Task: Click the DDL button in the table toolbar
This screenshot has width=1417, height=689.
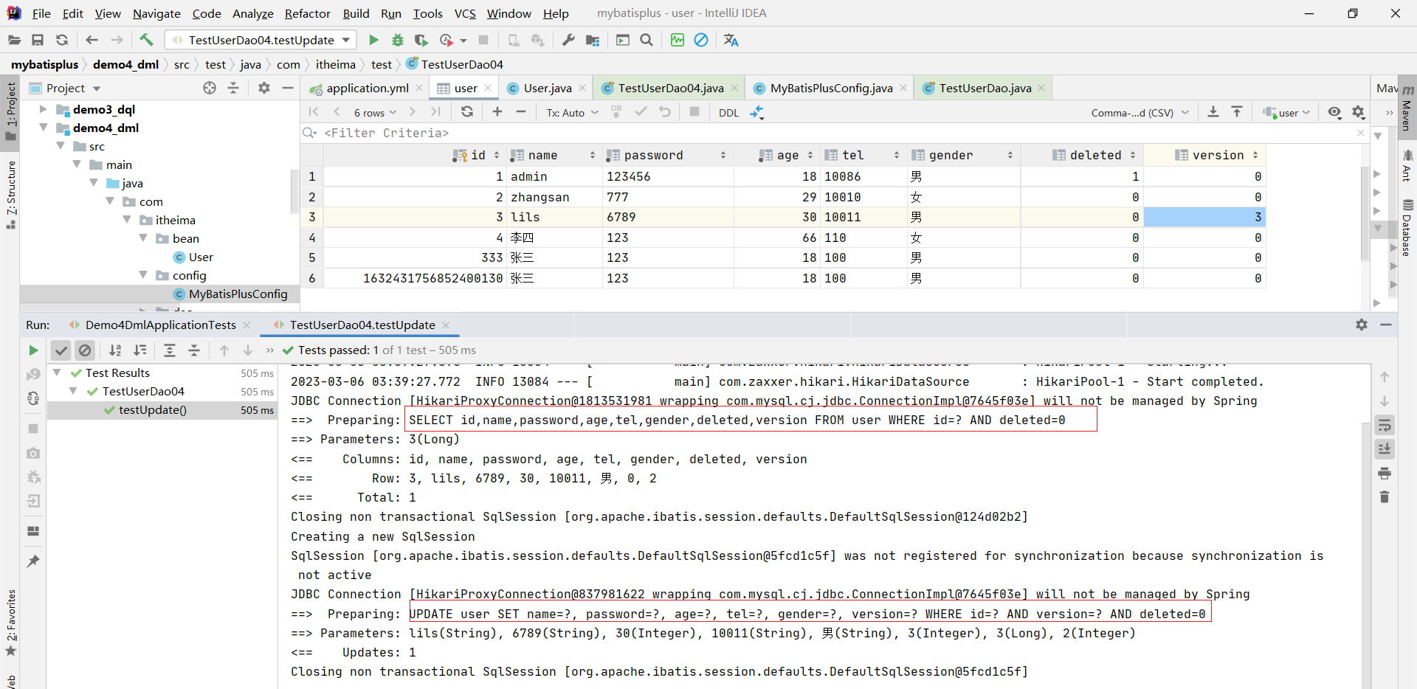Action: click(x=728, y=113)
